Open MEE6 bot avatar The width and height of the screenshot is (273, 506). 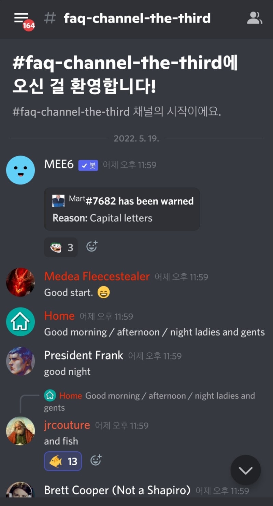point(20,170)
